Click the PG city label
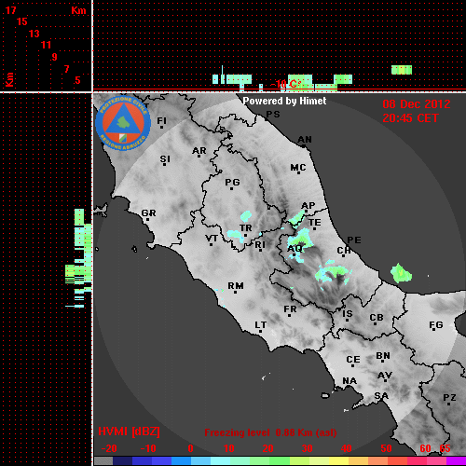Screen dimensions: 466x466 232,182
